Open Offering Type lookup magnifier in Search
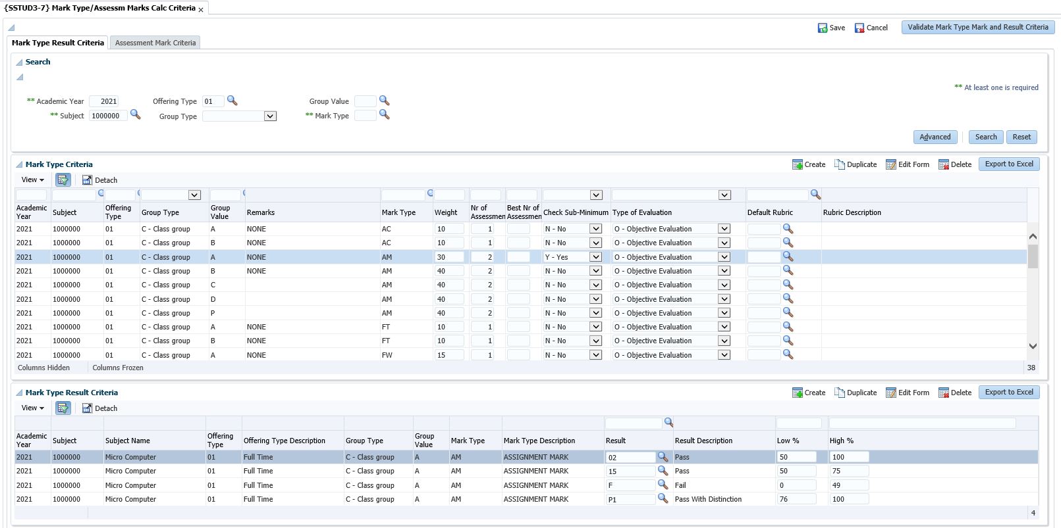1061x528 pixels. click(232, 101)
